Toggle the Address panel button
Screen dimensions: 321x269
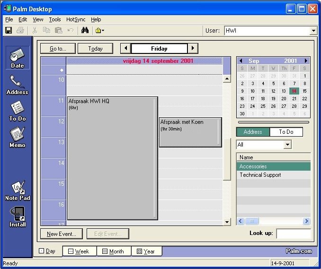253,132
